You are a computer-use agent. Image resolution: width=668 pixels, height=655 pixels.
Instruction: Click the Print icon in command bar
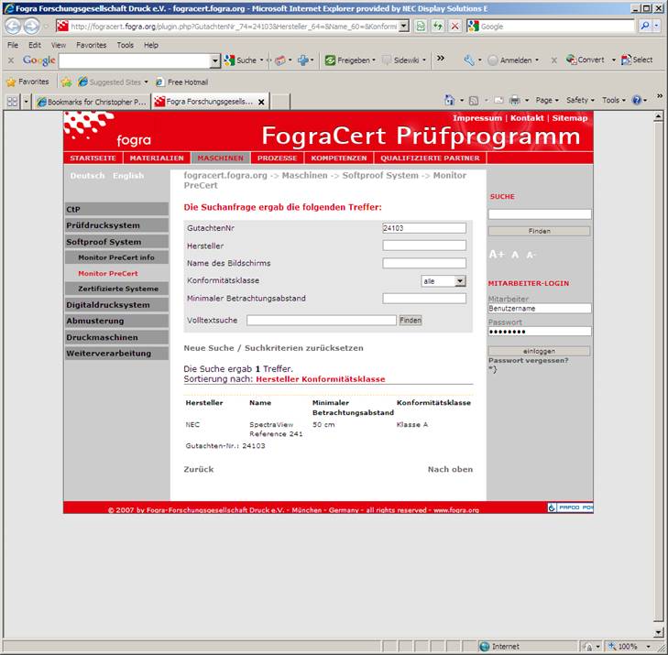coord(515,101)
